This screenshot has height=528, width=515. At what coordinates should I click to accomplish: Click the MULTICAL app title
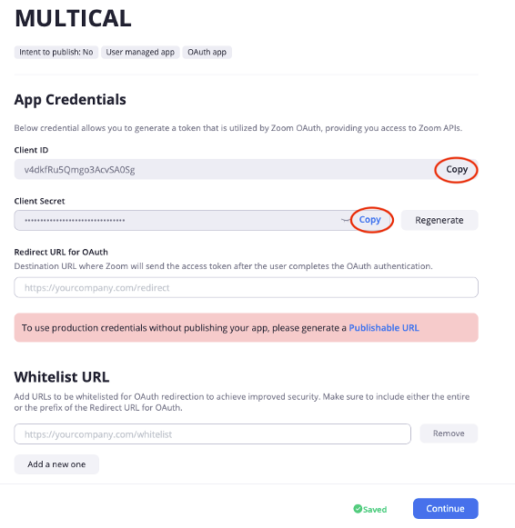coord(73,18)
